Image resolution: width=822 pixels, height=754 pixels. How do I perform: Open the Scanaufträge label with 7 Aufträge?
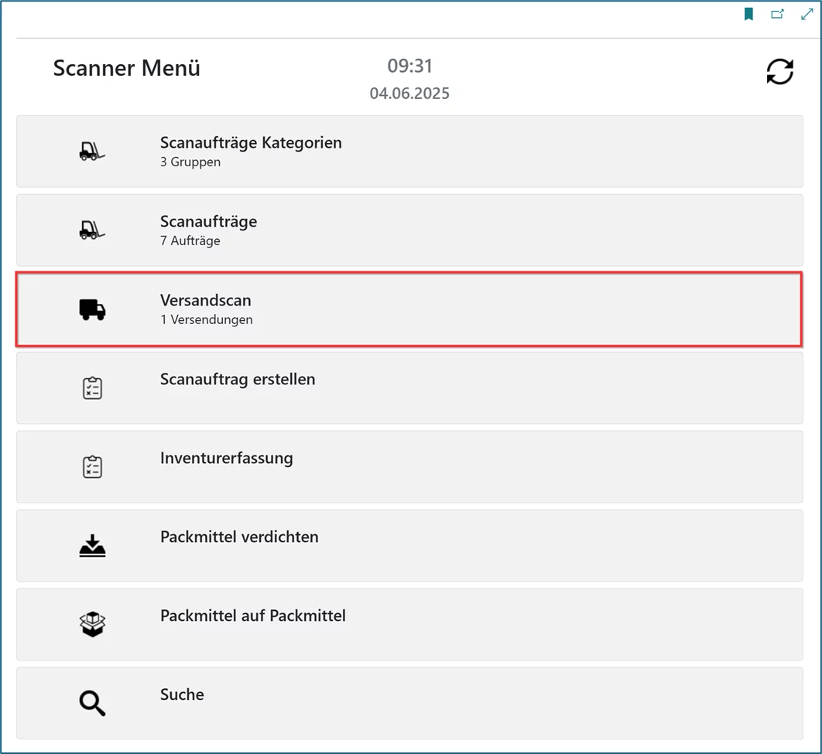pyautogui.click(x=208, y=221)
